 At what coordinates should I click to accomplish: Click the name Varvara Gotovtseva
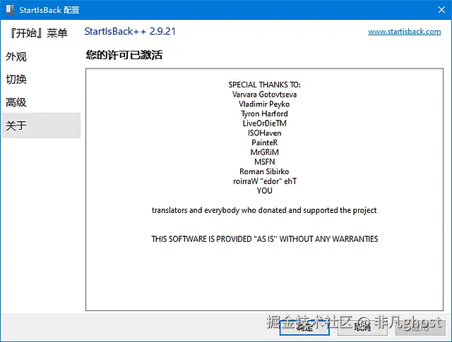click(x=264, y=94)
